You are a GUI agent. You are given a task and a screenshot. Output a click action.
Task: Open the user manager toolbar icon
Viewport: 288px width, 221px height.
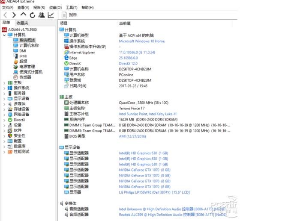point(42,15)
